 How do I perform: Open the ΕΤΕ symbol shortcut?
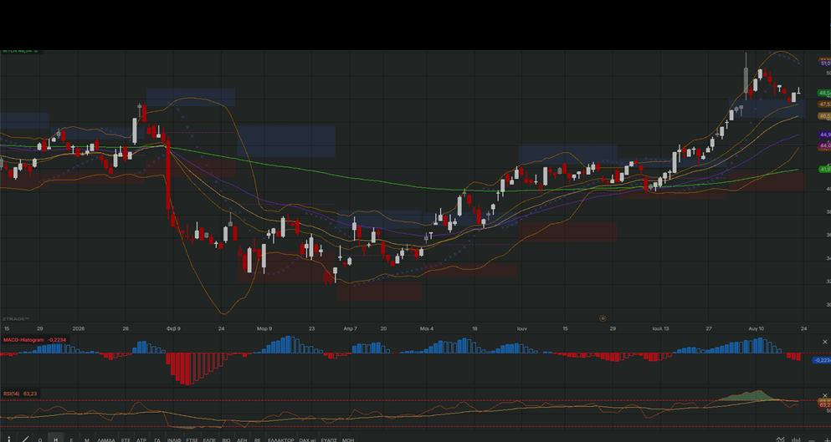pyautogui.click(x=126, y=439)
